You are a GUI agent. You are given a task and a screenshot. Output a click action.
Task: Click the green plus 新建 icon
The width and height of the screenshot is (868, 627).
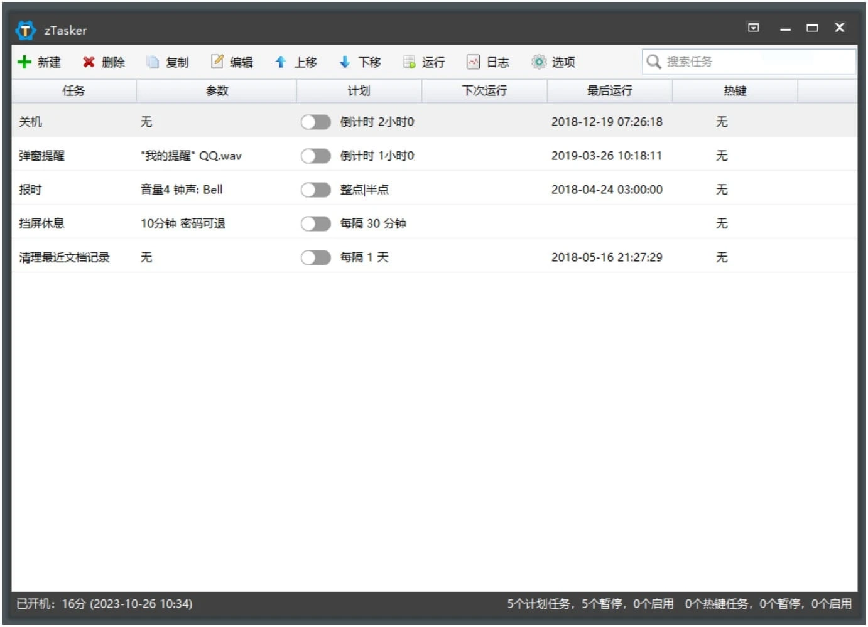pyautogui.click(x=24, y=62)
